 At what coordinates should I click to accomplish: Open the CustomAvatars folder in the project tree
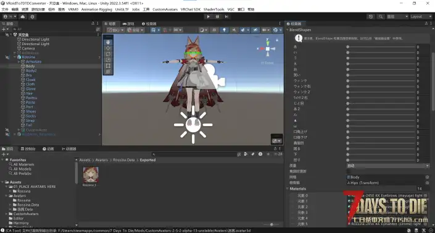coord(26,214)
